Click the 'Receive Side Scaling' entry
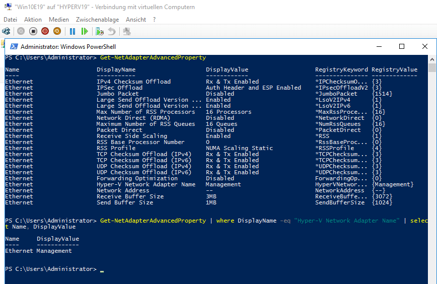Screen dimensions: 437x284 click(132, 136)
